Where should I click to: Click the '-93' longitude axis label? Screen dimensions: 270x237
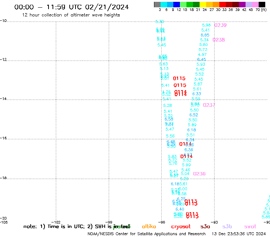point(215,222)
